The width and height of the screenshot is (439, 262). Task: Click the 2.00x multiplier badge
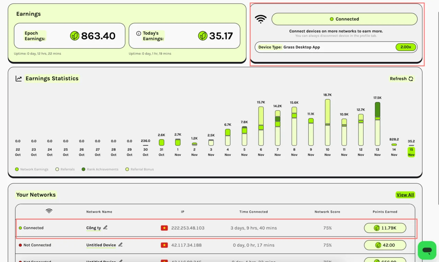coord(406,47)
